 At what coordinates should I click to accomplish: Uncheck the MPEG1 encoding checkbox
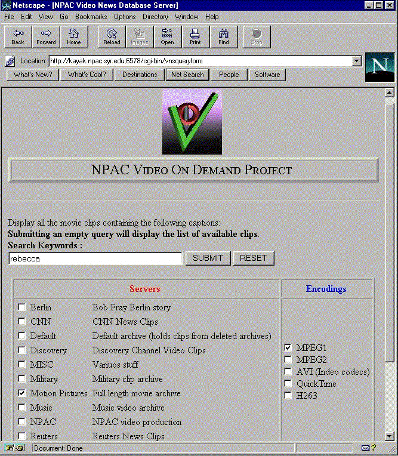tap(288, 347)
